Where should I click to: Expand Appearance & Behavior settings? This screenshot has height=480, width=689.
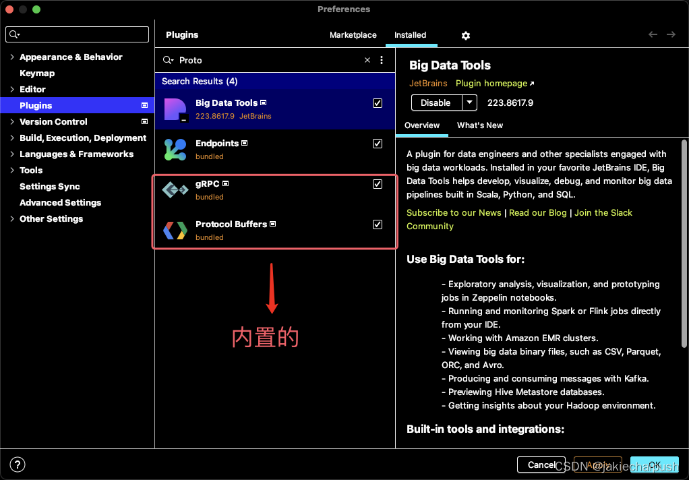12,57
